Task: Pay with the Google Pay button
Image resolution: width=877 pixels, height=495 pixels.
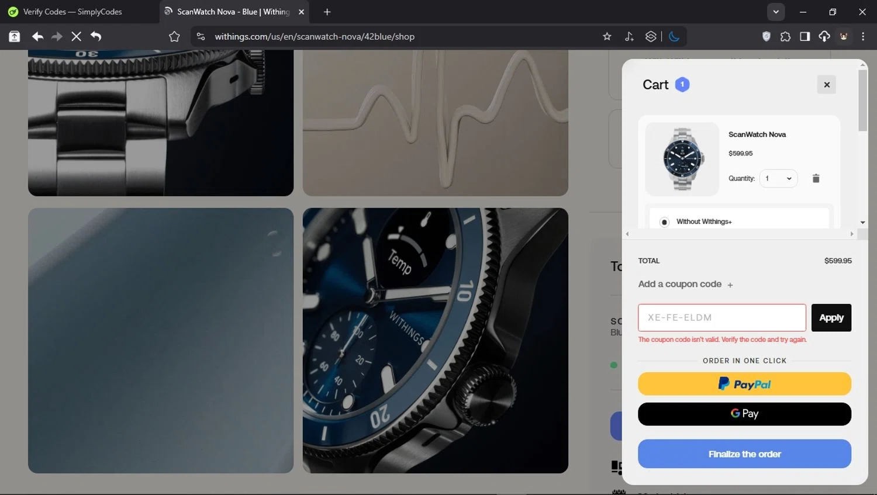Action: [x=744, y=414]
